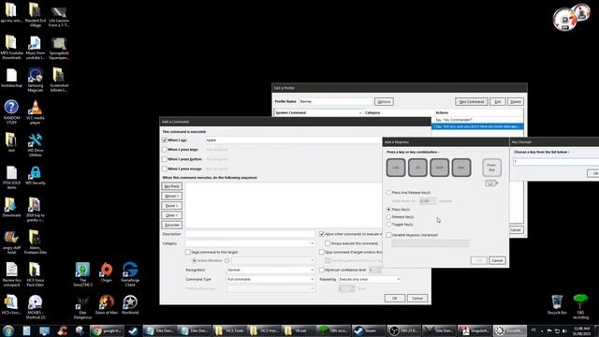Select 'Toggle Key(s)' radio option

point(388,225)
